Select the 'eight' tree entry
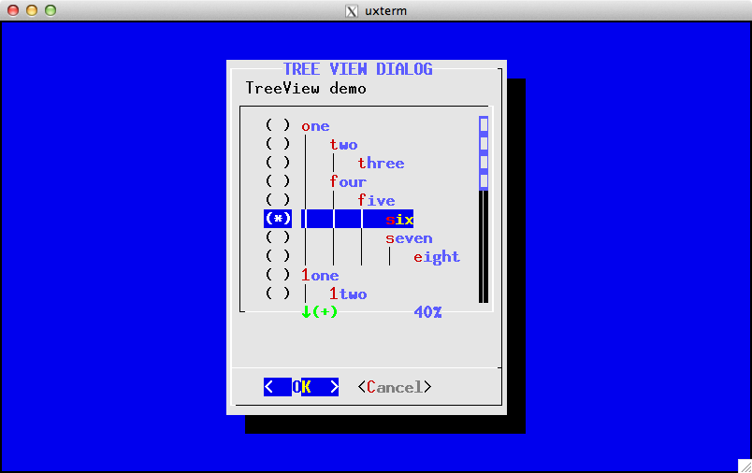The height and width of the screenshot is (473, 752). pos(437,257)
